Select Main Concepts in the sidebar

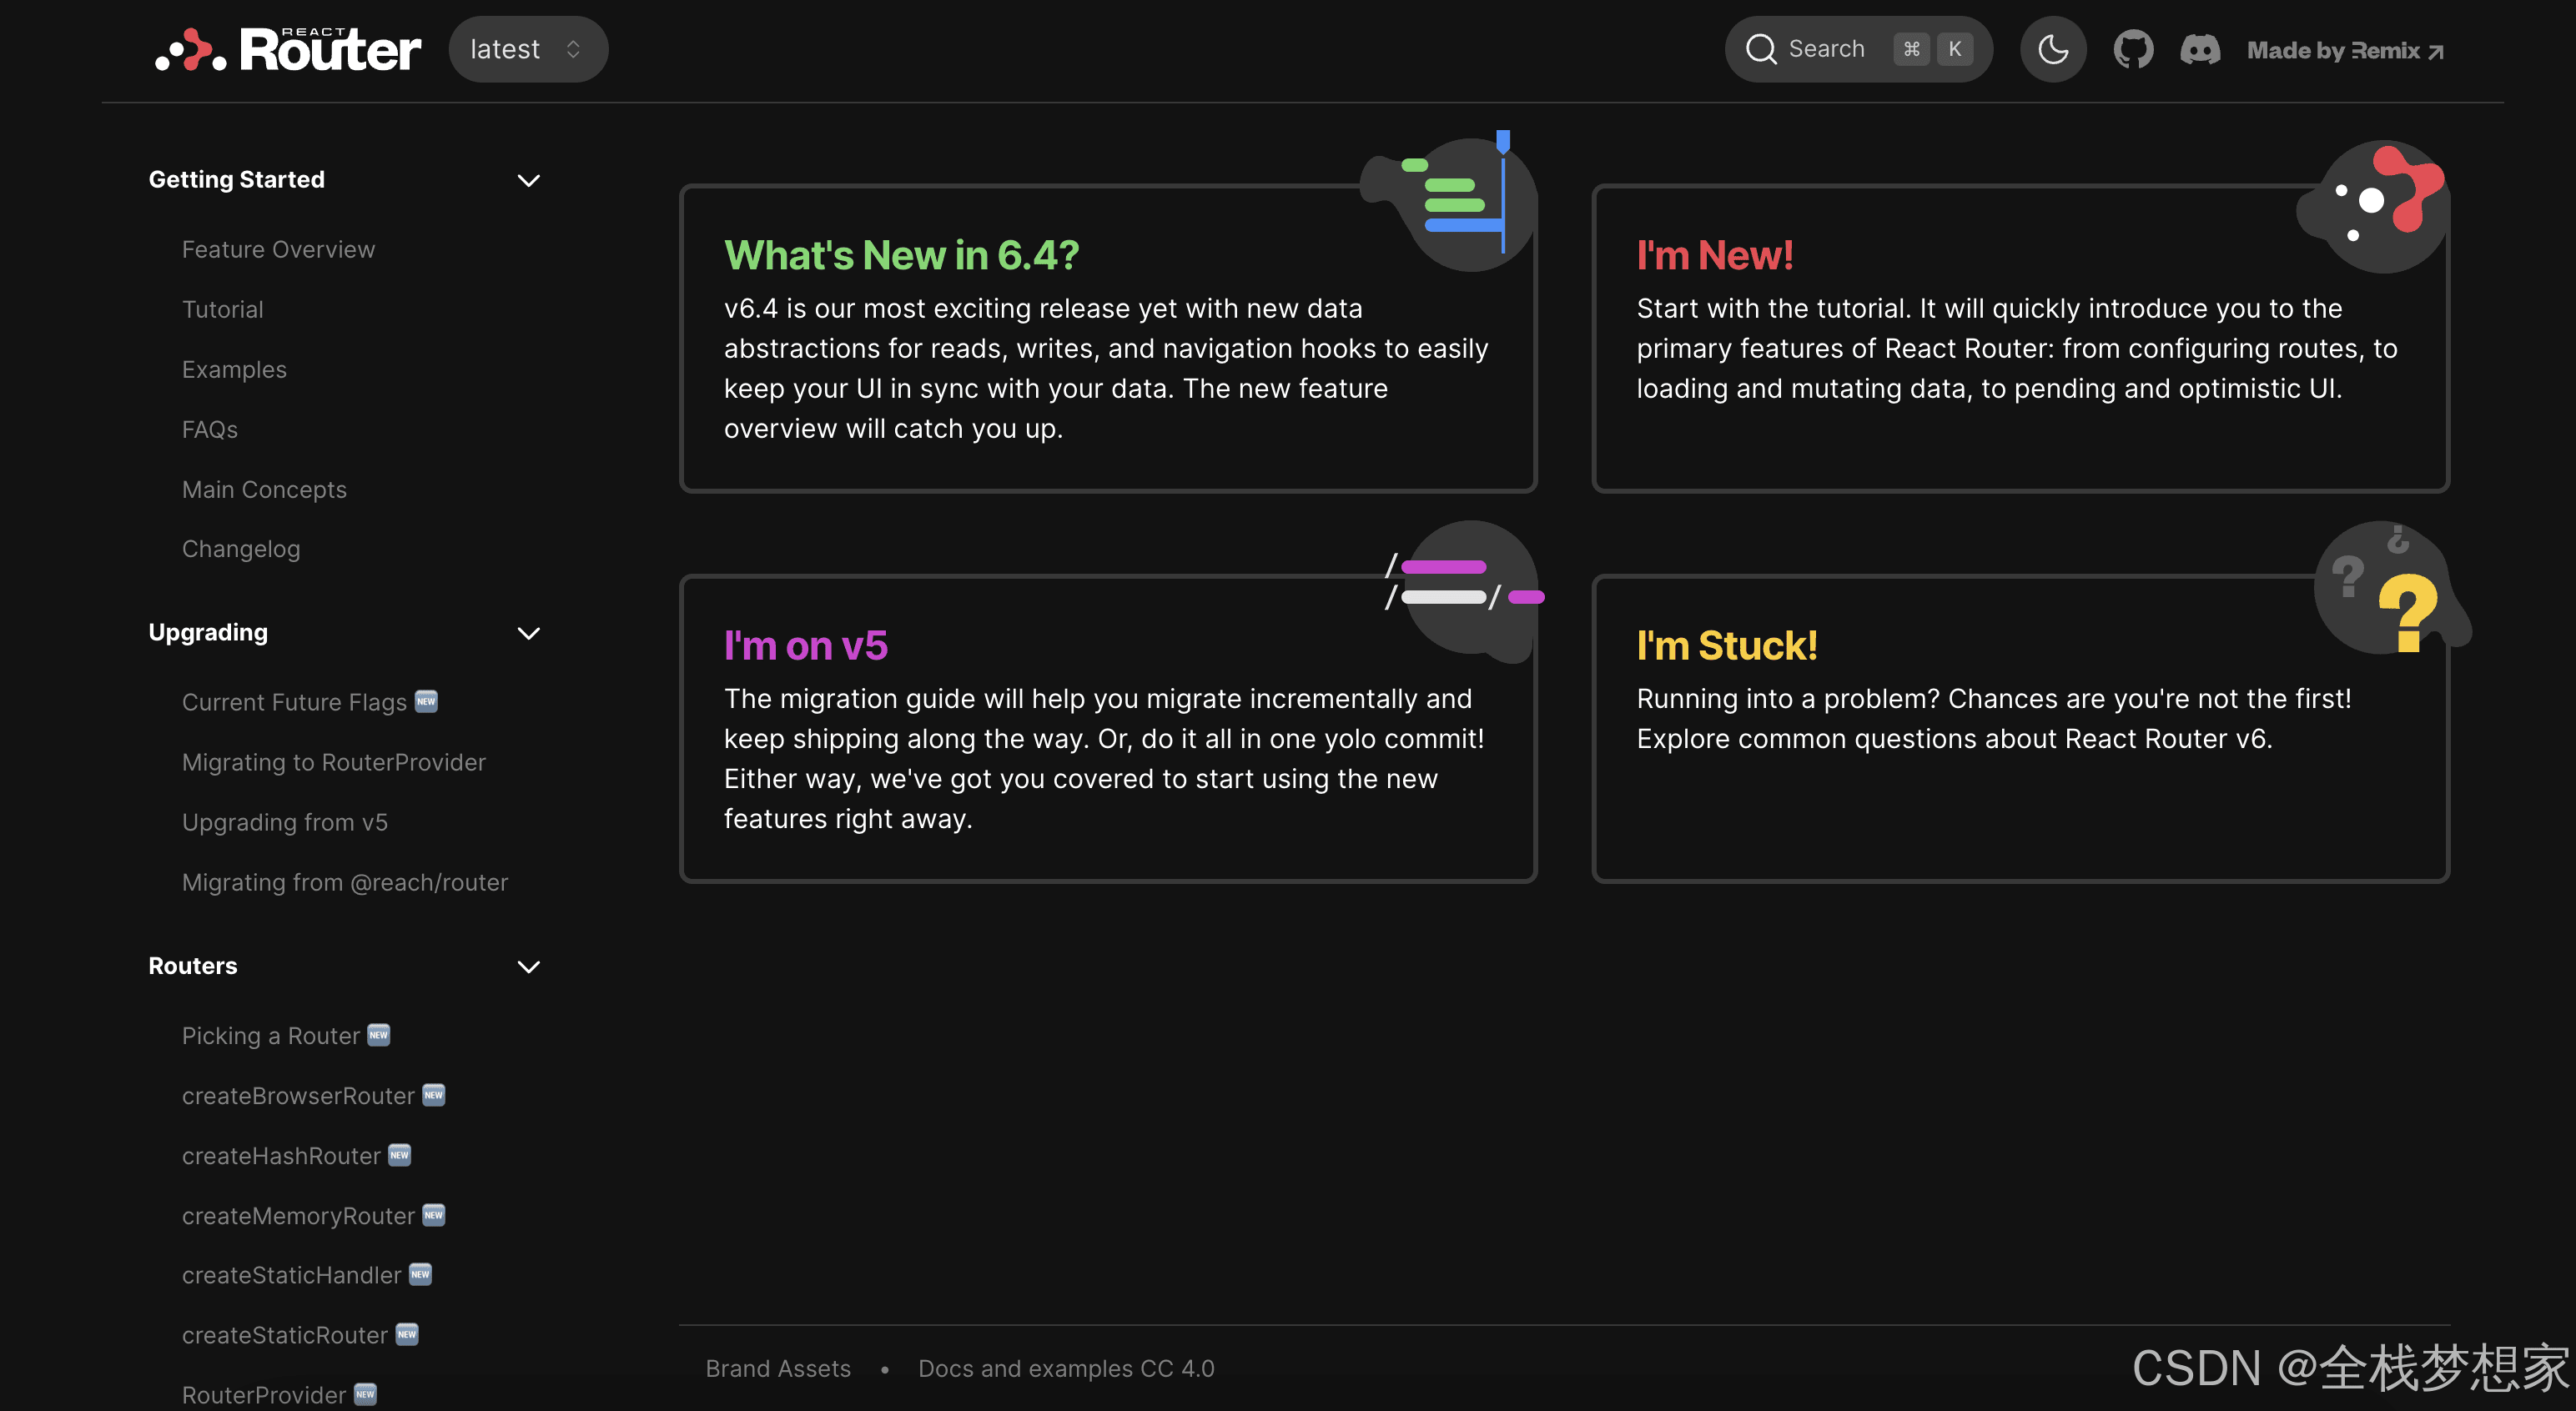pos(264,489)
